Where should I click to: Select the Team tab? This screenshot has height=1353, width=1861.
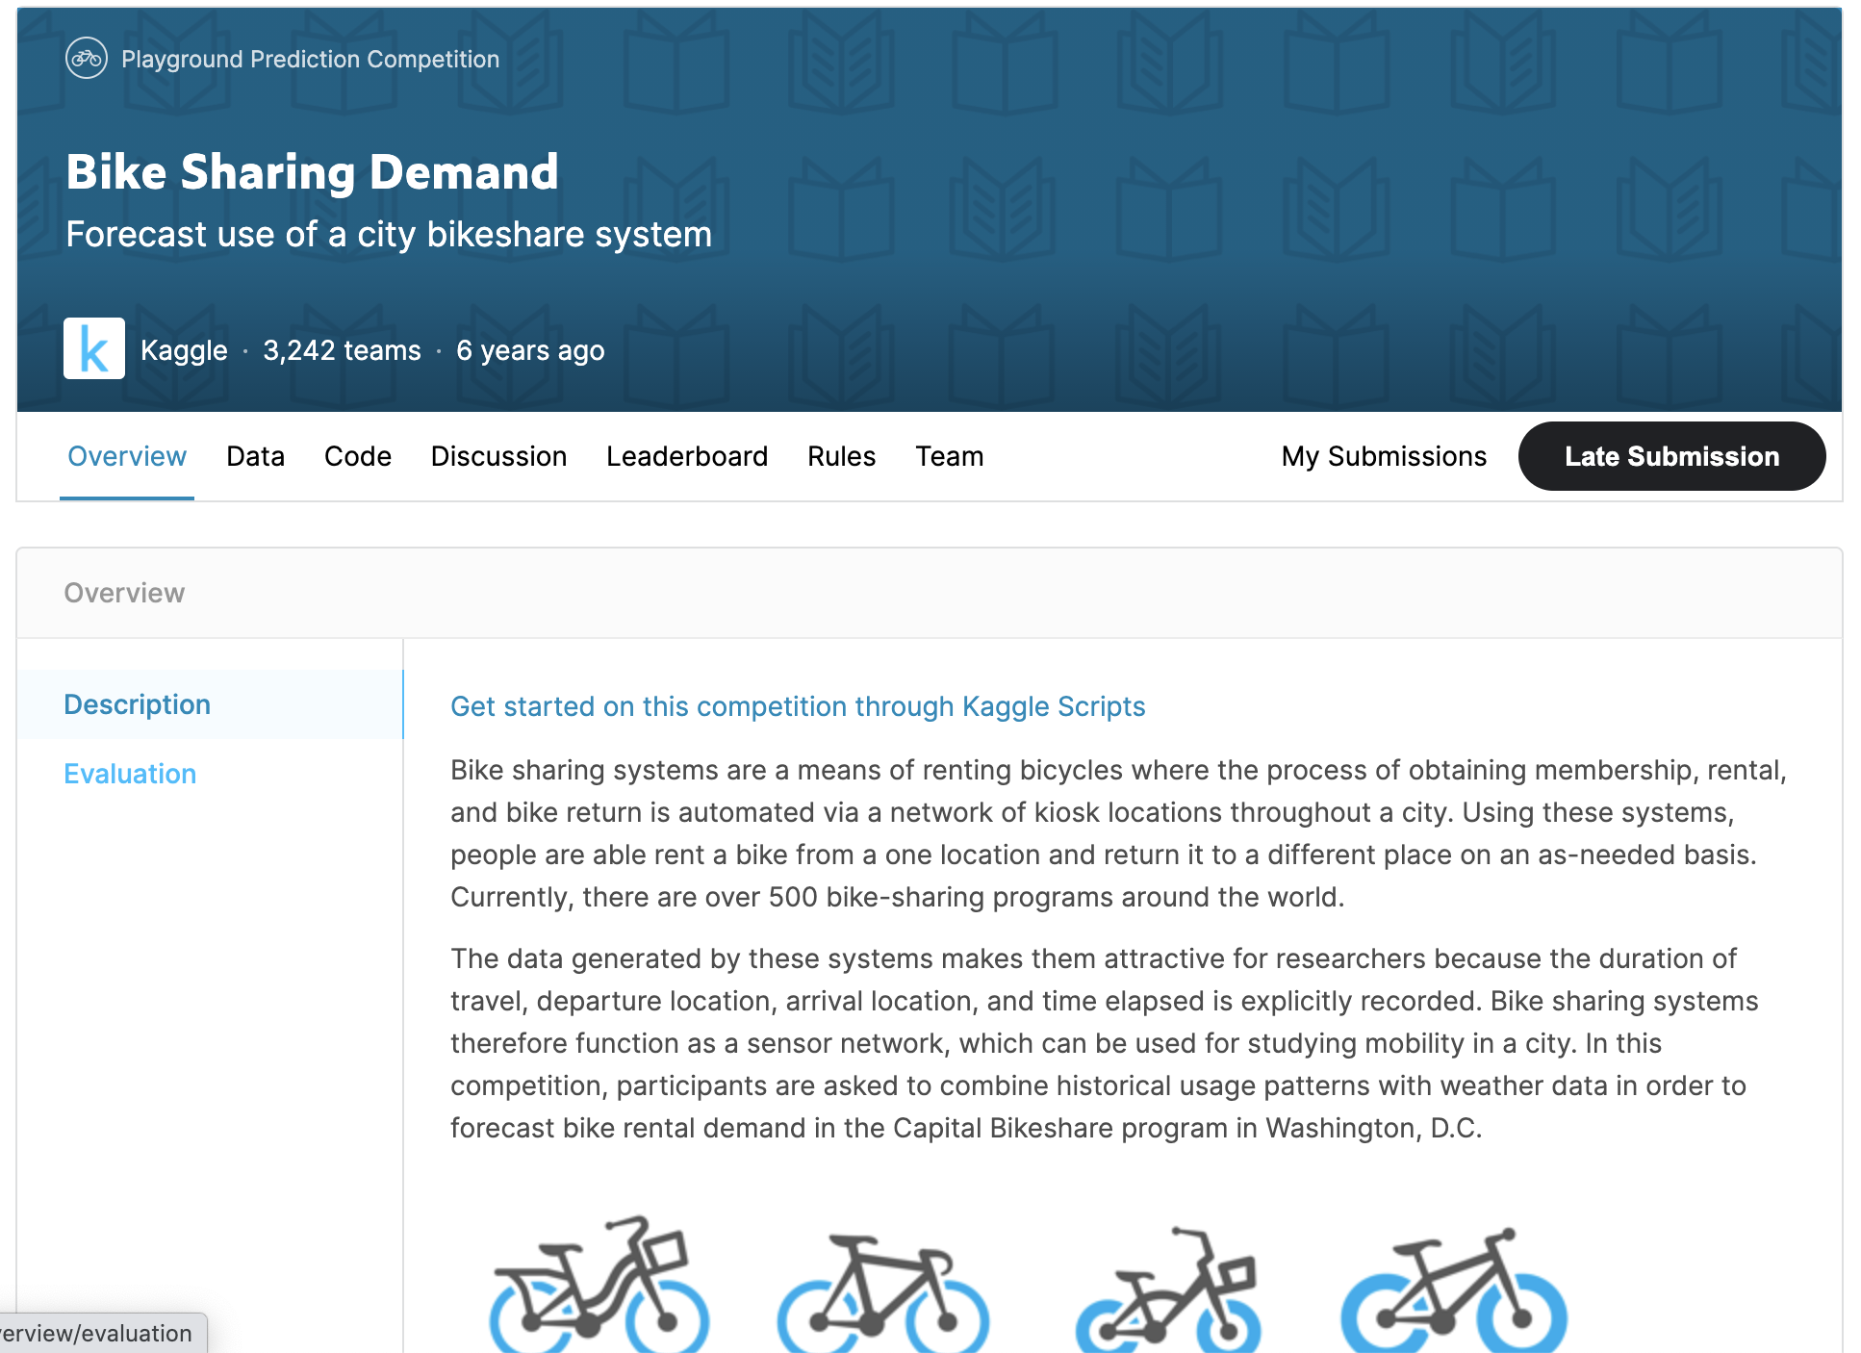coord(950,456)
